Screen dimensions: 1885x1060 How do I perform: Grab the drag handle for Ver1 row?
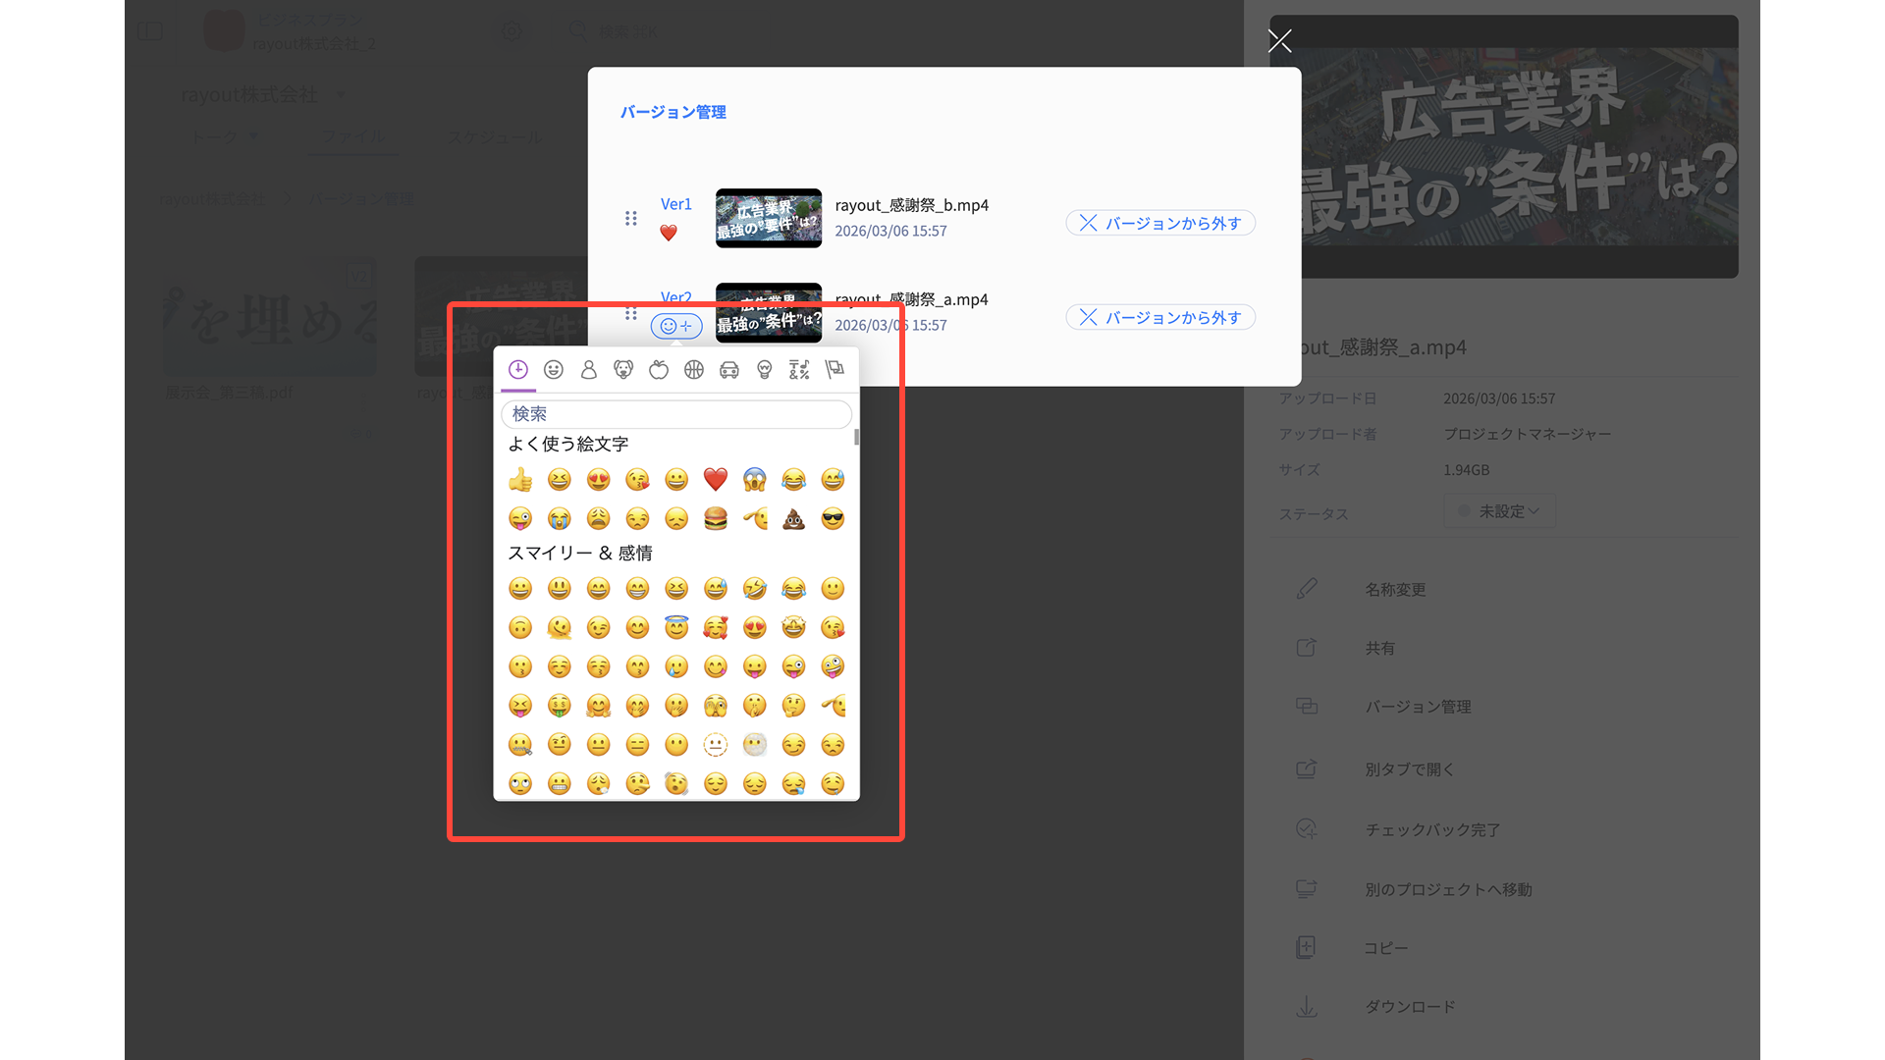coord(631,218)
